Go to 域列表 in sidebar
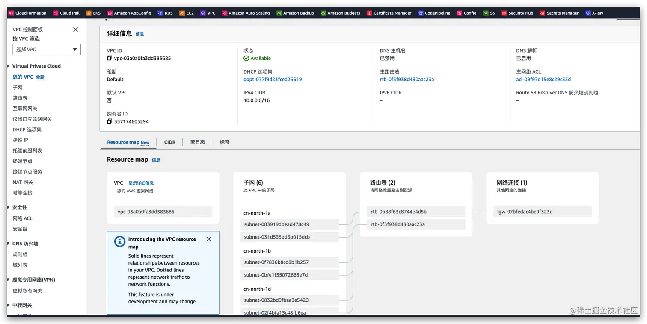This screenshot has width=647, height=324. [20, 265]
